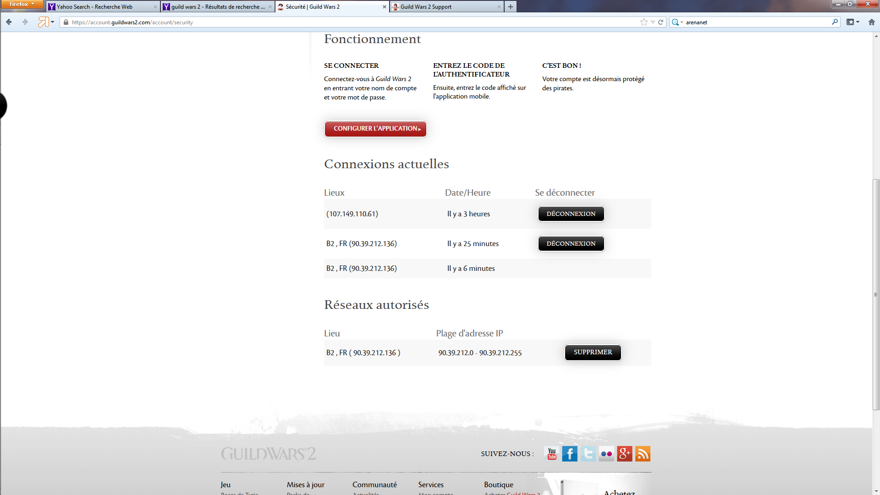Click the Connexions actuelles heading

click(x=386, y=164)
